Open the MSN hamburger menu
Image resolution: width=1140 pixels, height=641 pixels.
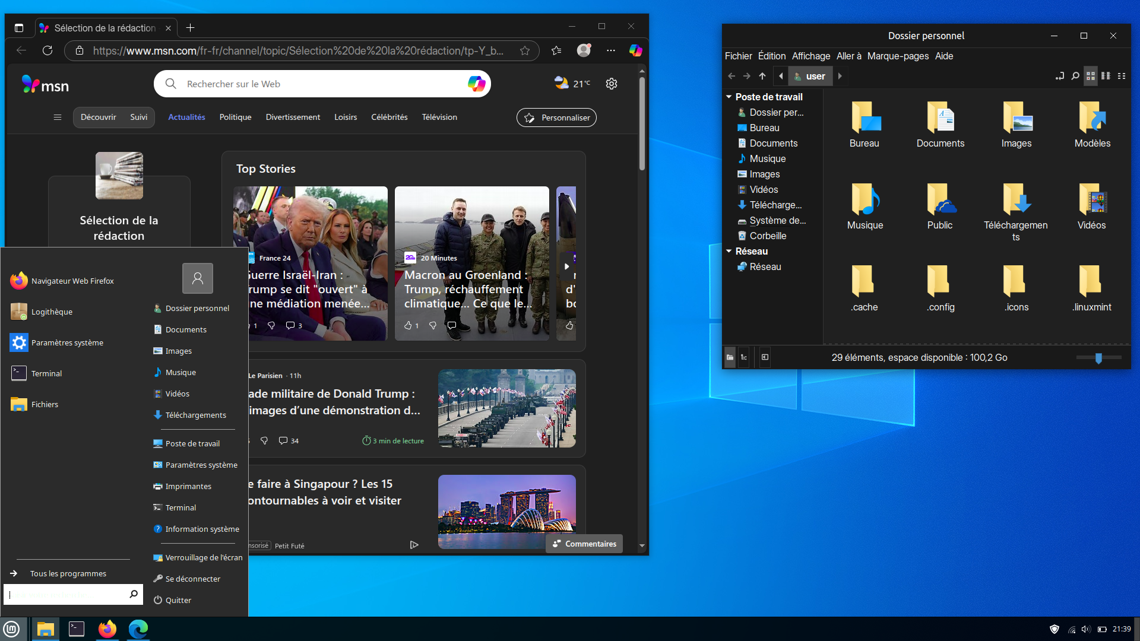(58, 117)
